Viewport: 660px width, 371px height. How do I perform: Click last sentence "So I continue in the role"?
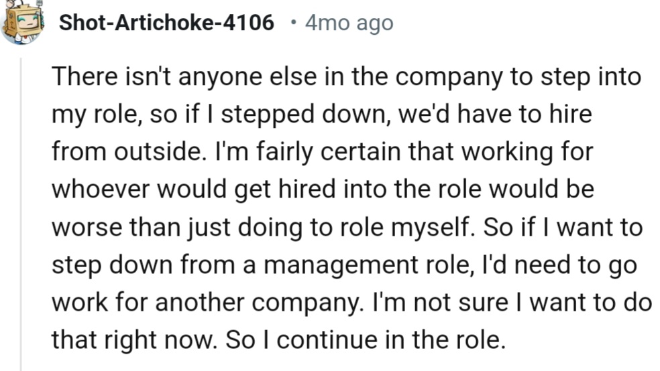364,340
